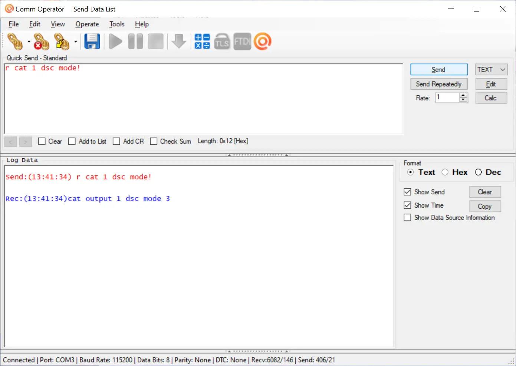Click the close connection icon with red X
The width and height of the screenshot is (516, 366).
click(41, 42)
